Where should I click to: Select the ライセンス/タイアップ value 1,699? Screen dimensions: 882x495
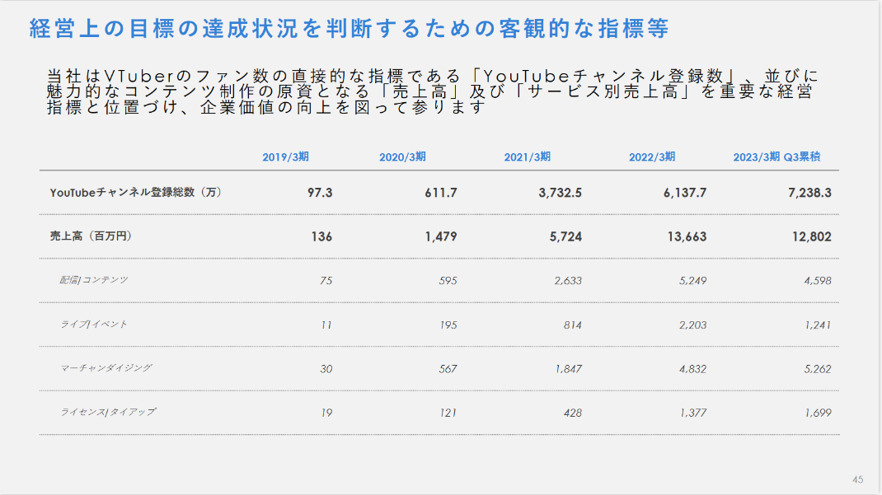pos(818,413)
